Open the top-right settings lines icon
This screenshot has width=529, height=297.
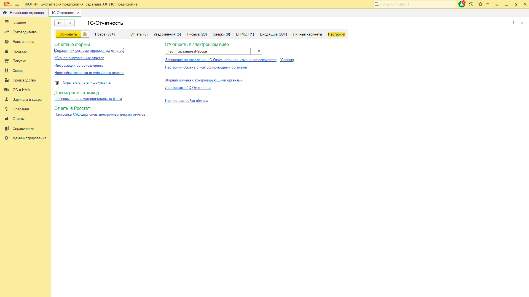coord(497,4)
